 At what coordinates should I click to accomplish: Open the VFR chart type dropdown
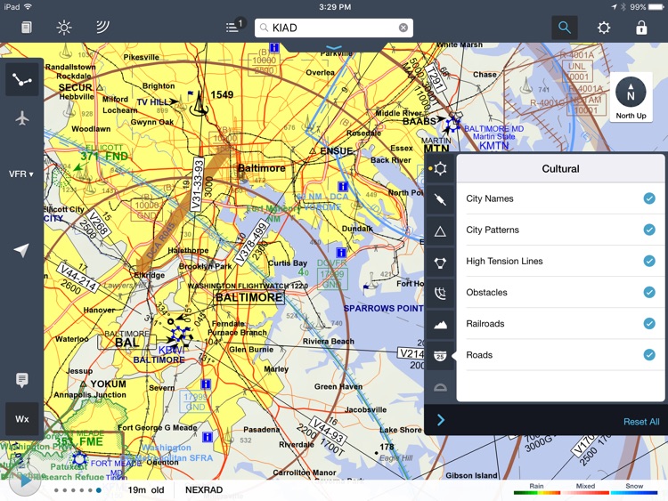[21, 174]
